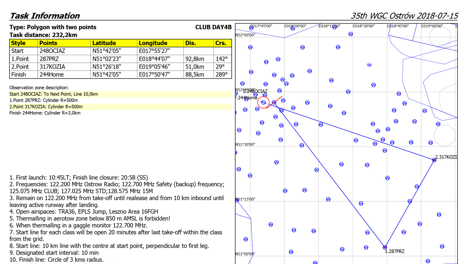This screenshot has width=471, height=264.
Task: Click the home airfield icon inside red circle
Action: [x=263, y=102]
